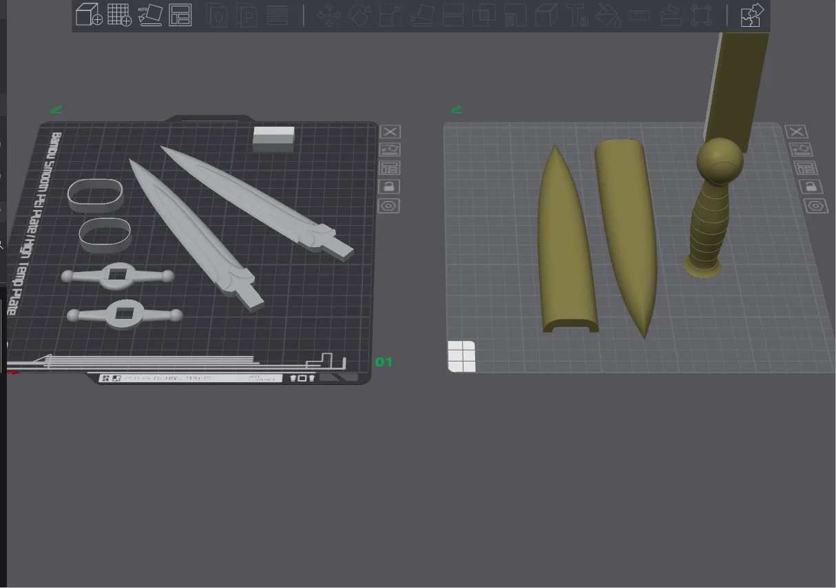Click arrange icon beside the light plate
The image size is (836, 588).
click(x=802, y=149)
